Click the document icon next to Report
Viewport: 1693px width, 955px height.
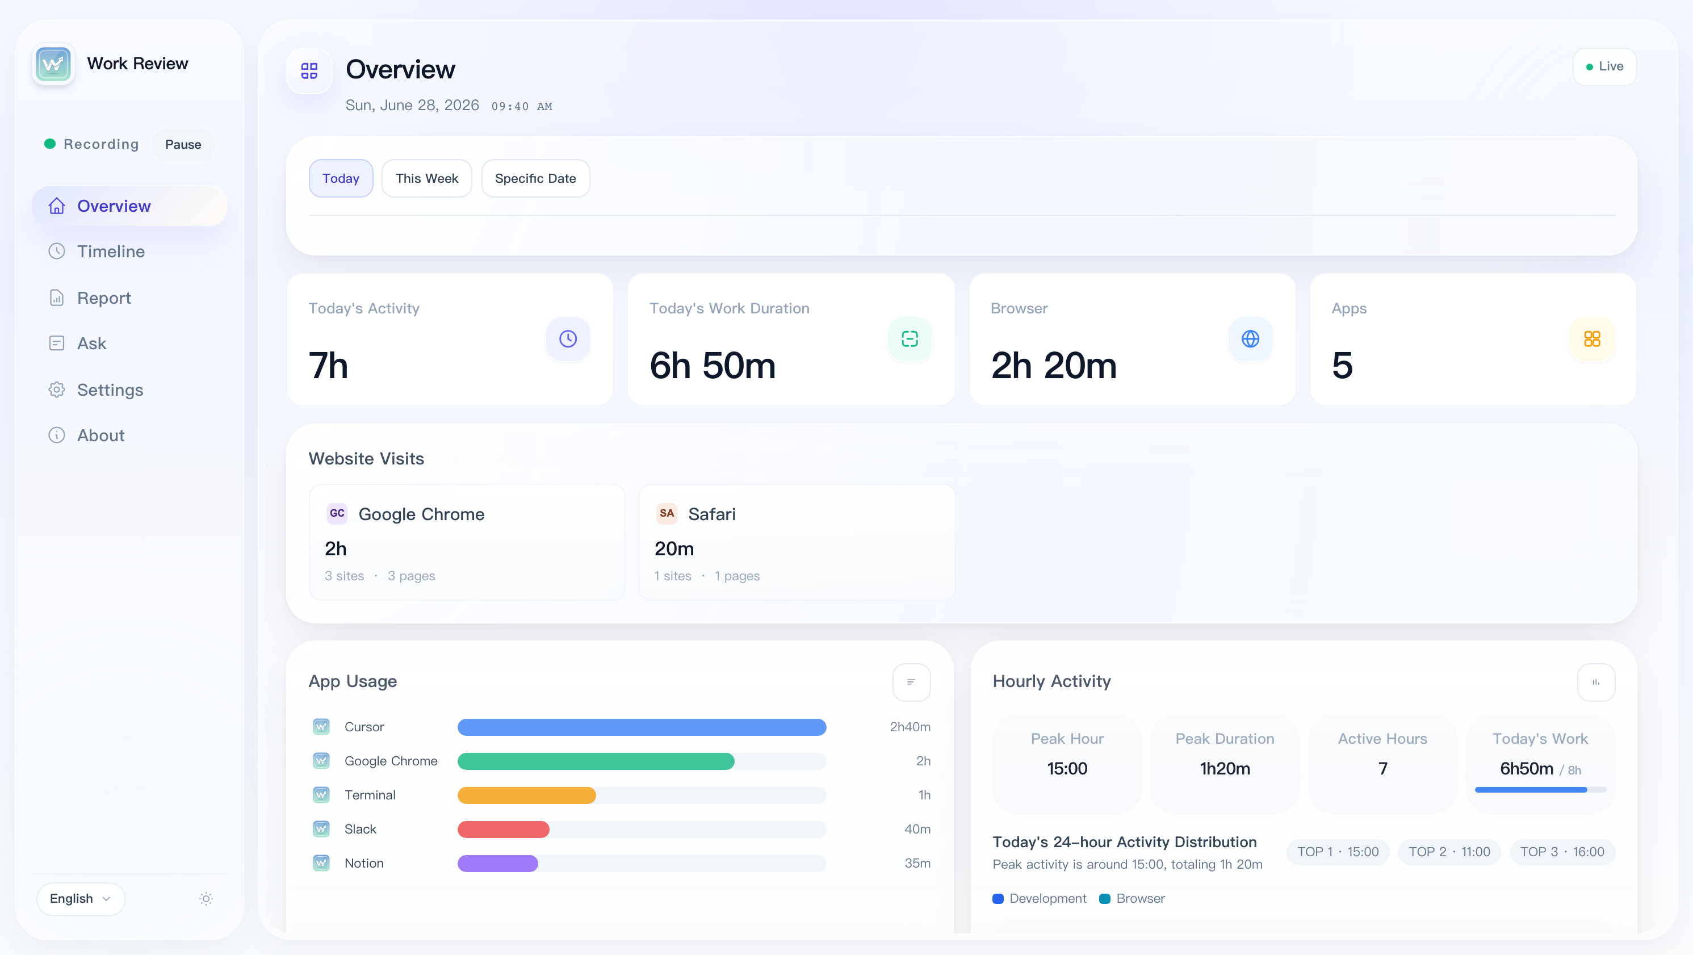[57, 298]
